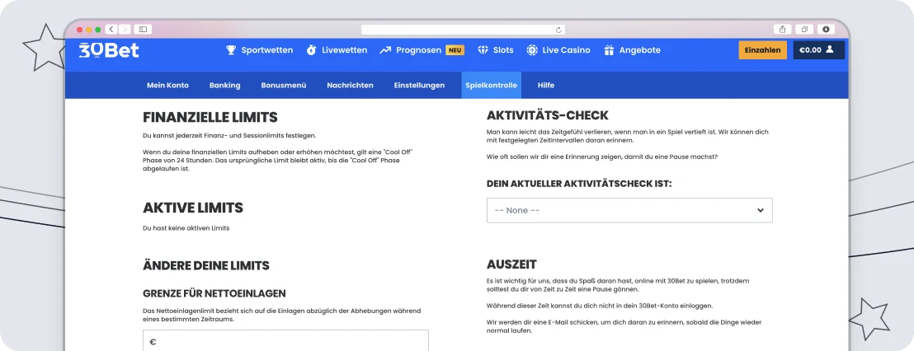This screenshot has height=351, width=914.
Task: Click the user profile icon beside balance
Action: 830,49
